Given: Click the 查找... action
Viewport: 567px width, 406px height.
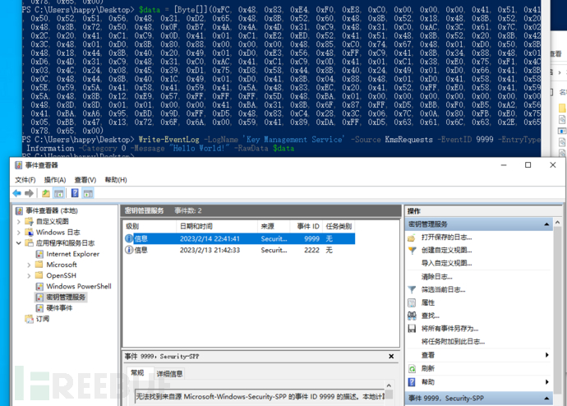Looking at the screenshot, I should (431, 316).
